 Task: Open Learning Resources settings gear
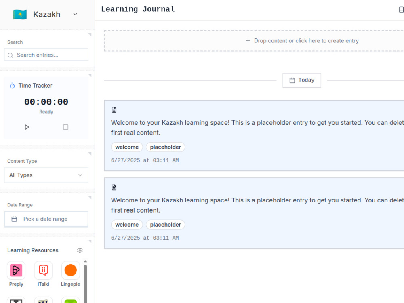(80, 250)
